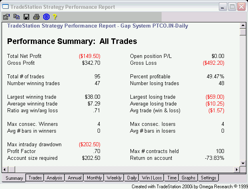
Task: Select the Percent profitable value 49.47%
Action: tap(216, 76)
